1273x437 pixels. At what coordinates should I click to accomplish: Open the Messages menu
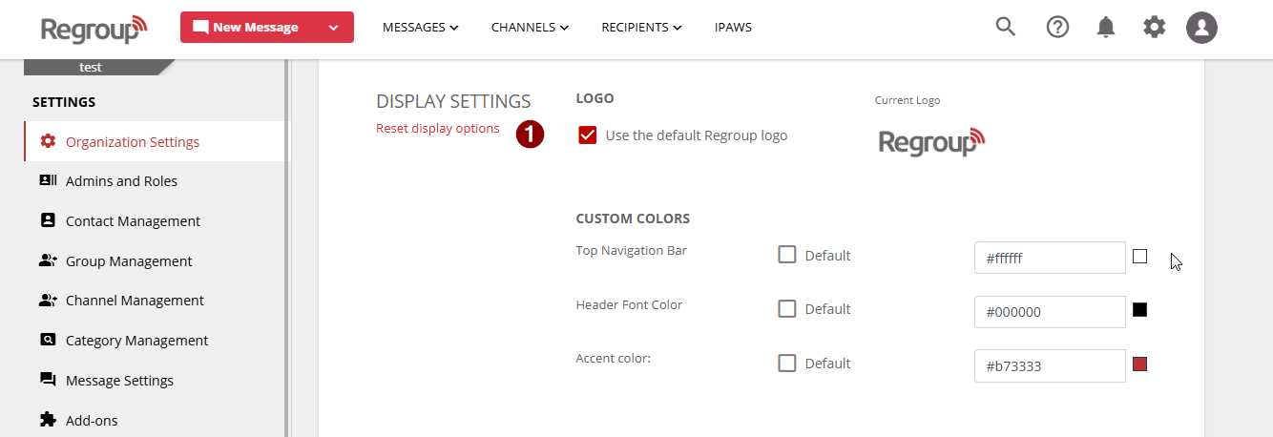coord(420,28)
